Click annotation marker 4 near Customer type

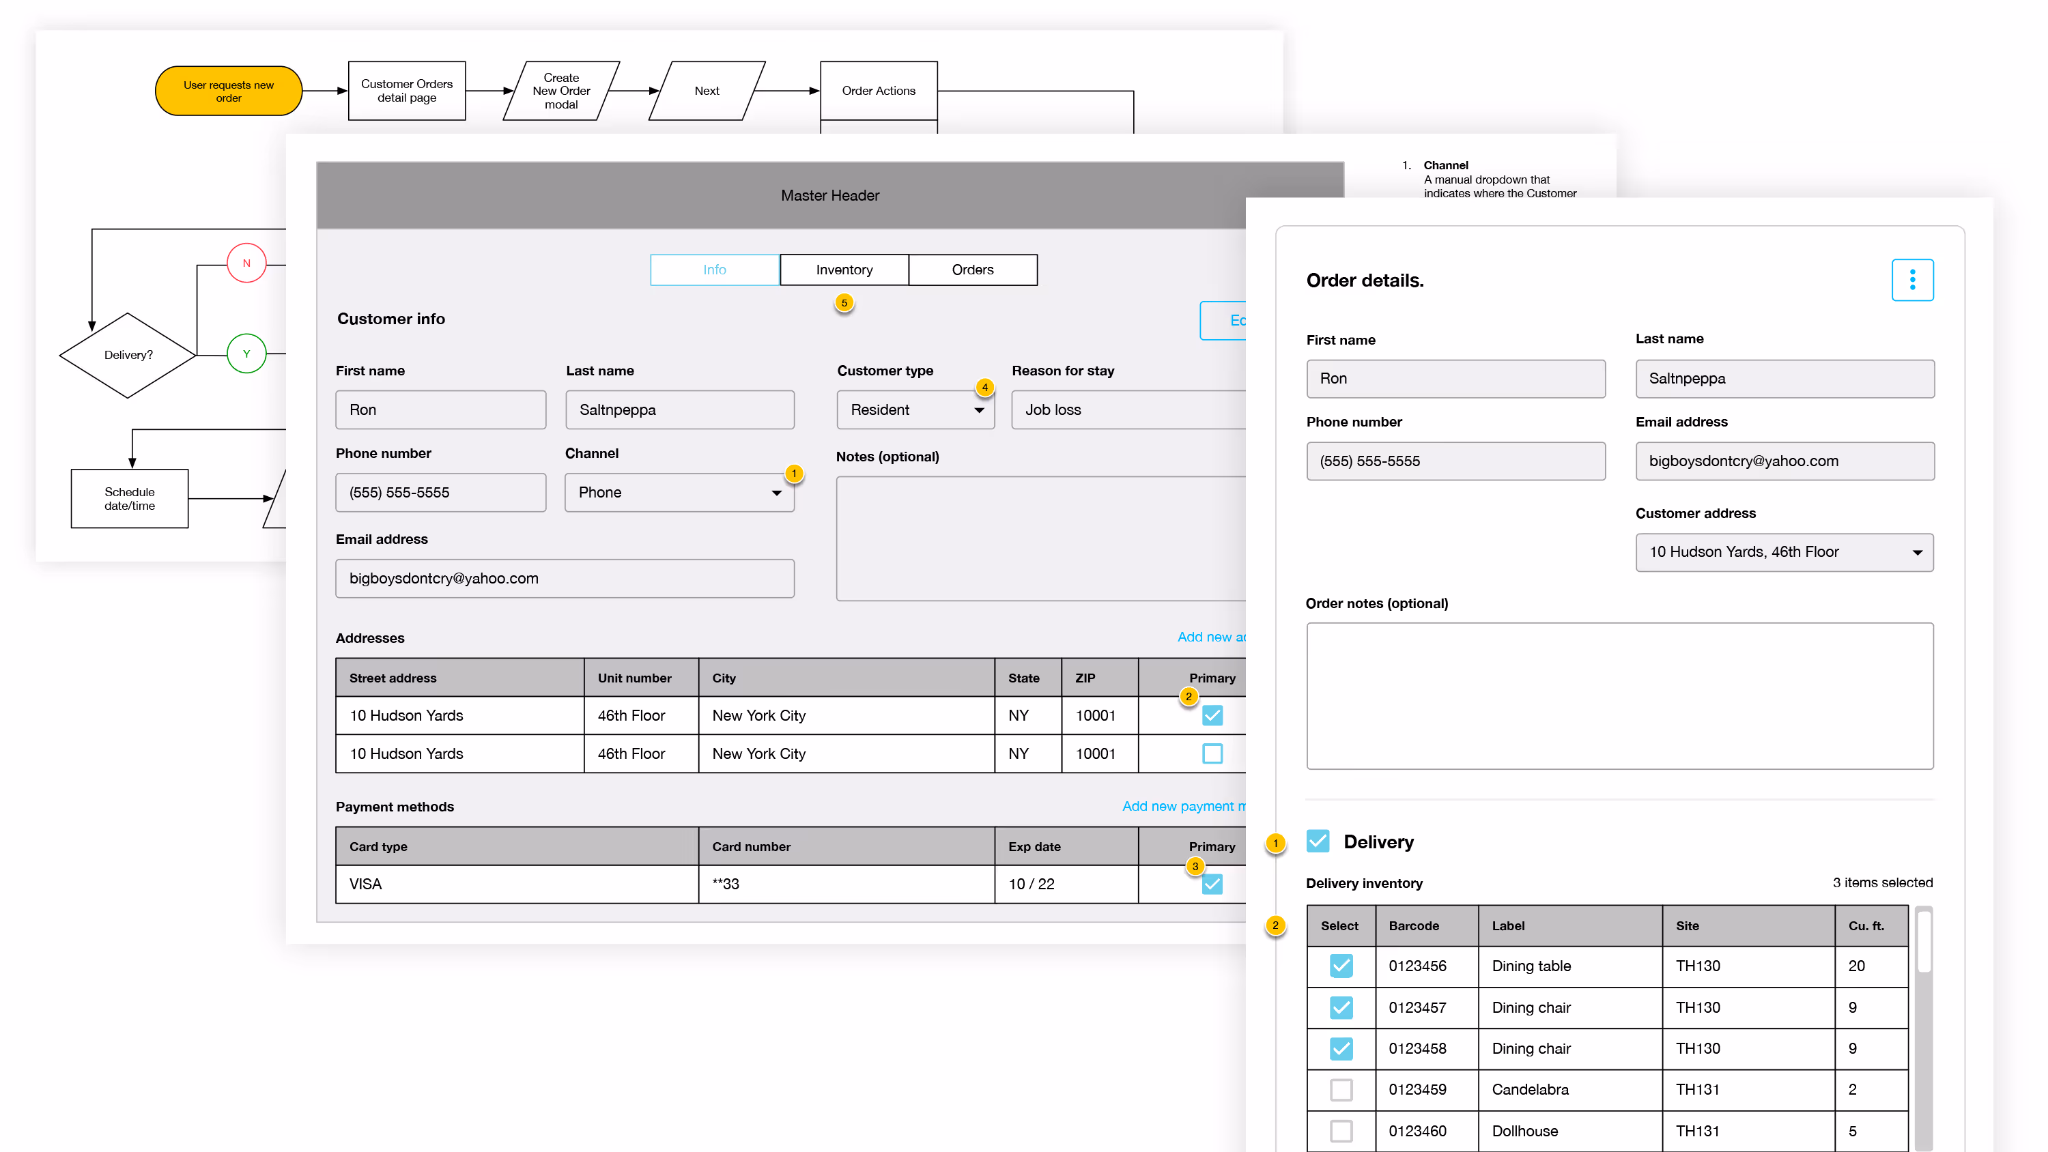(984, 387)
